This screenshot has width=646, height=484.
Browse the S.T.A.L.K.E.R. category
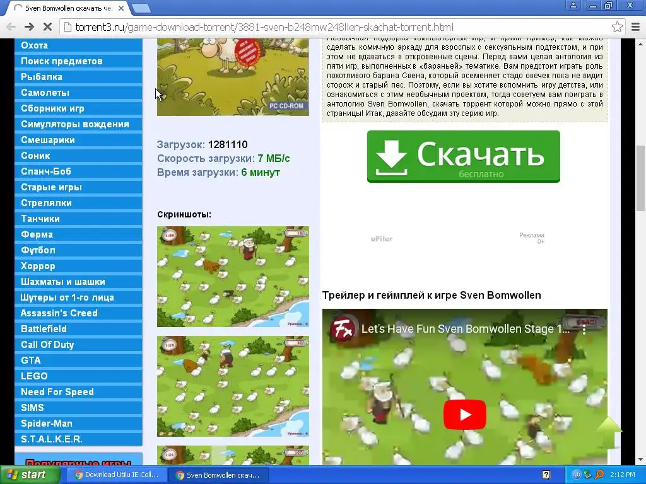(78, 439)
